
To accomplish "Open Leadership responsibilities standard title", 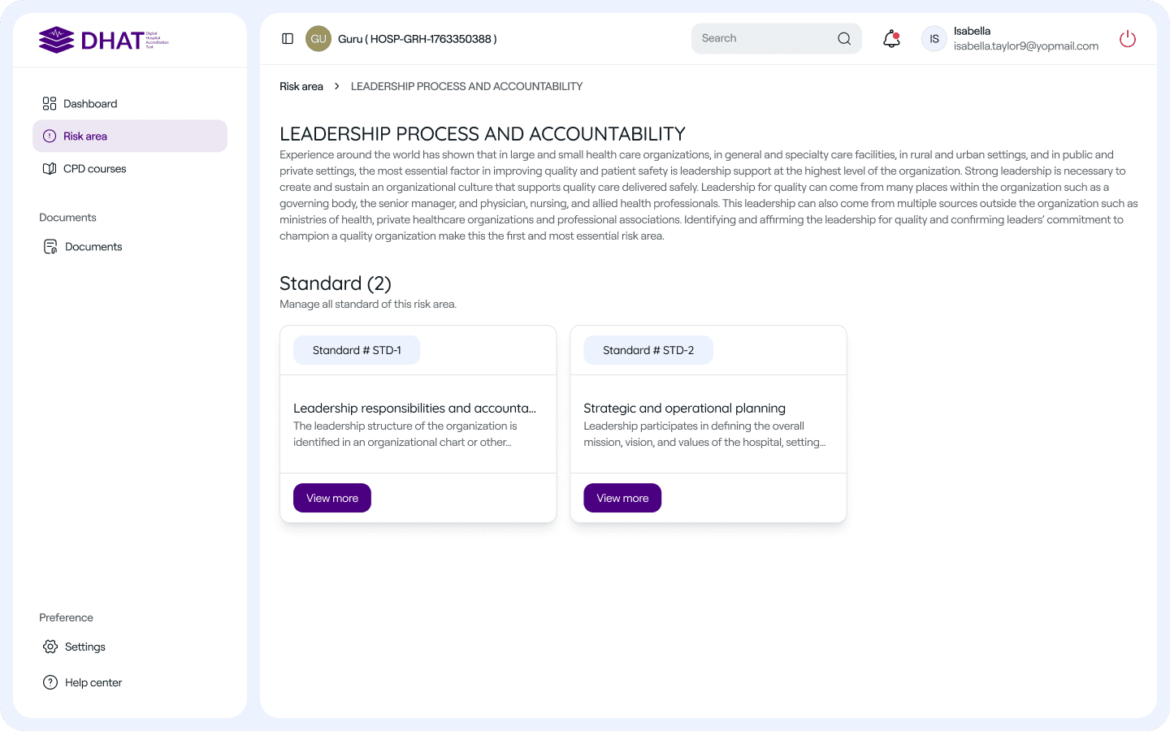I will [x=414, y=409].
